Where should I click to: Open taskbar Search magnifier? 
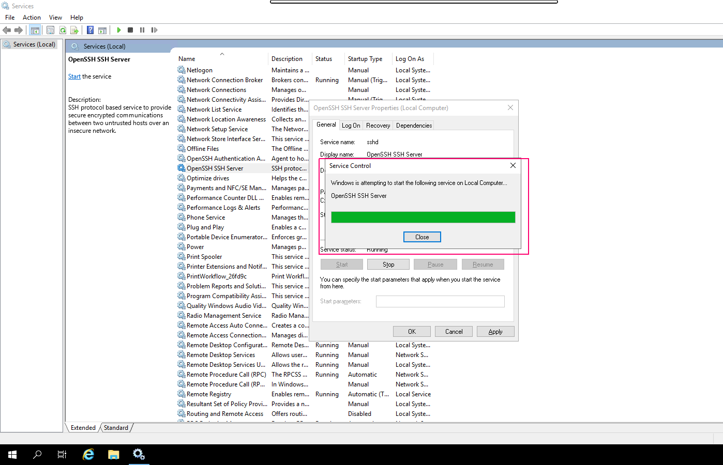[x=37, y=455]
